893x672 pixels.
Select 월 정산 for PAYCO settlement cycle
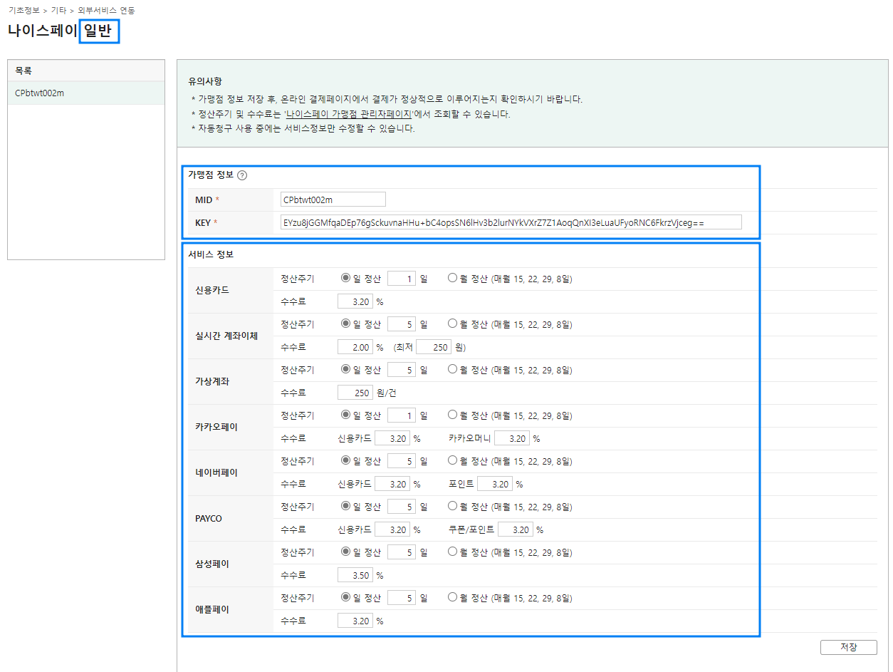[x=451, y=506]
